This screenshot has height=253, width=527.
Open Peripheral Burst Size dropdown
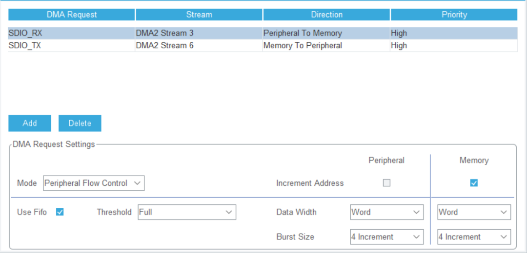coord(385,237)
